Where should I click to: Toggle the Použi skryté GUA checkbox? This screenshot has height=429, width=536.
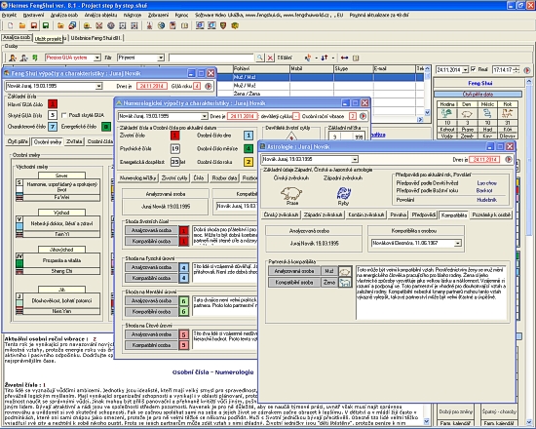click(x=64, y=115)
